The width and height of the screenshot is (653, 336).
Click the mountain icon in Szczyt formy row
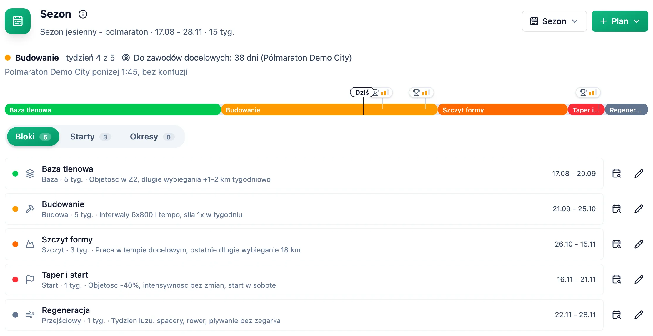(30, 244)
